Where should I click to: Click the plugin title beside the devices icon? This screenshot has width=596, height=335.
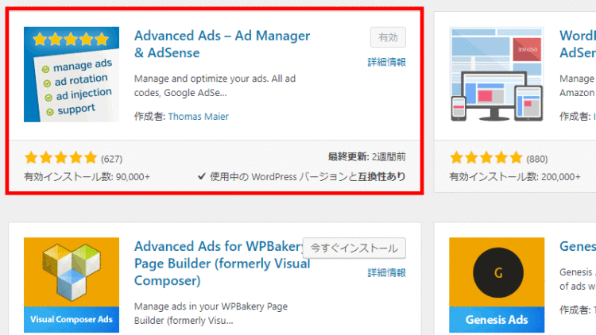577,44
